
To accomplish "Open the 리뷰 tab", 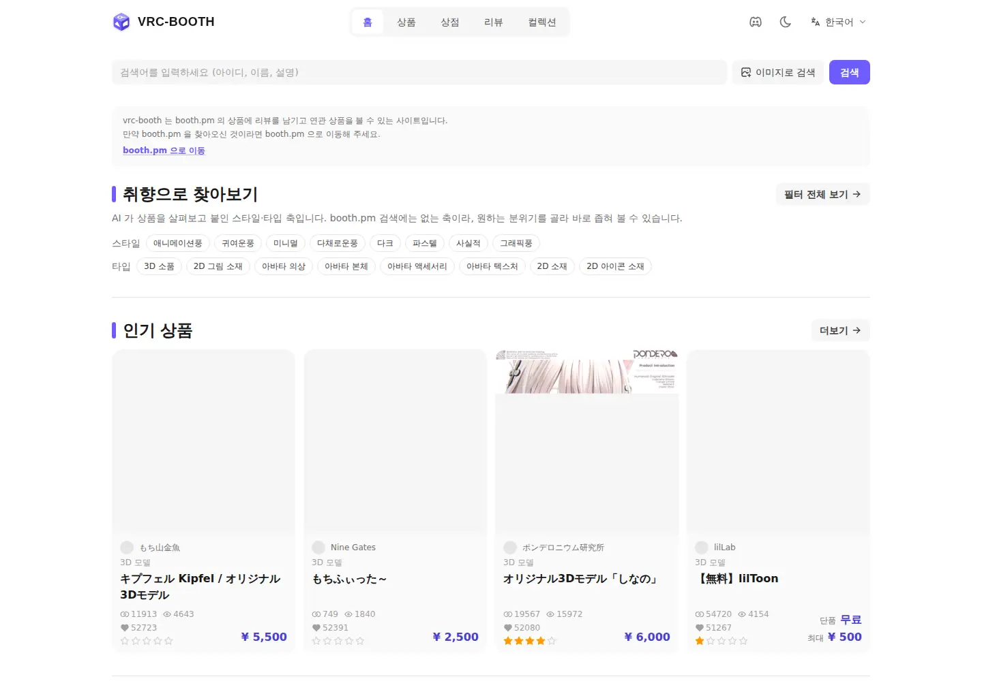I will [494, 22].
